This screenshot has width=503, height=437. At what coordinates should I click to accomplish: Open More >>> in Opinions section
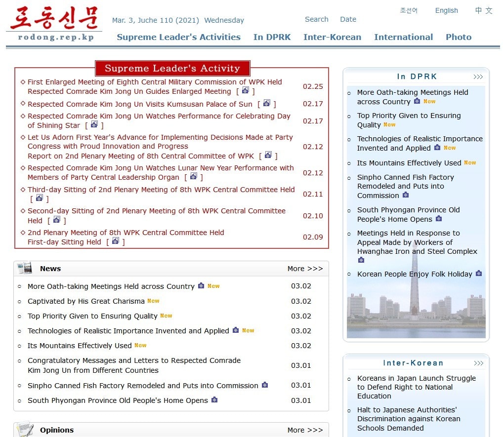pos(305,430)
